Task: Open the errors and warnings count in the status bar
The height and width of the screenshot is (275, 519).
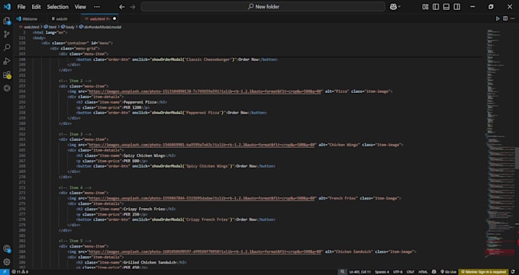Action: (x=20, y=272)
